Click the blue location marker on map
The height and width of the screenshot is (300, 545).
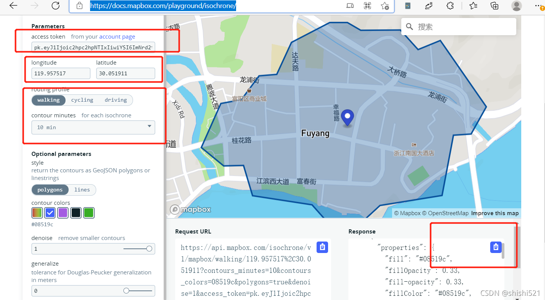click(x=348, y=118)
